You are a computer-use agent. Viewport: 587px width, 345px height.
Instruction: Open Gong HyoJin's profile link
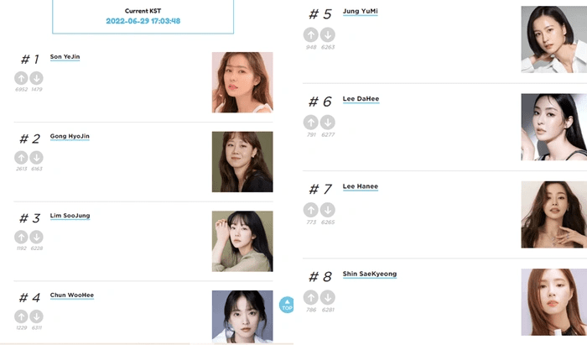70,136
